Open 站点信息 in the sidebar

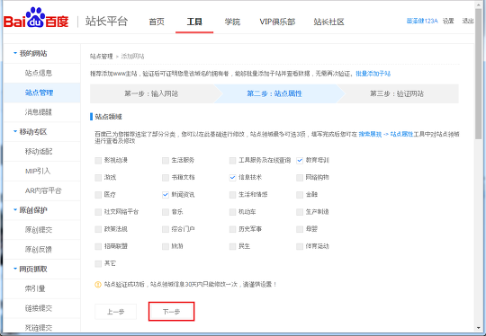[39, 73]
